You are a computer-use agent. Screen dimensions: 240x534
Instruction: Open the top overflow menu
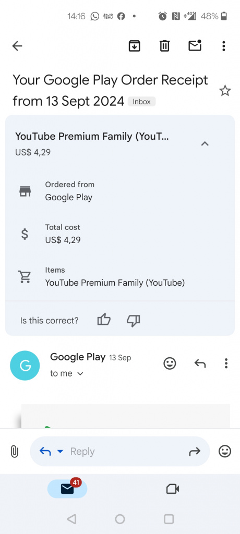[224, 46]
